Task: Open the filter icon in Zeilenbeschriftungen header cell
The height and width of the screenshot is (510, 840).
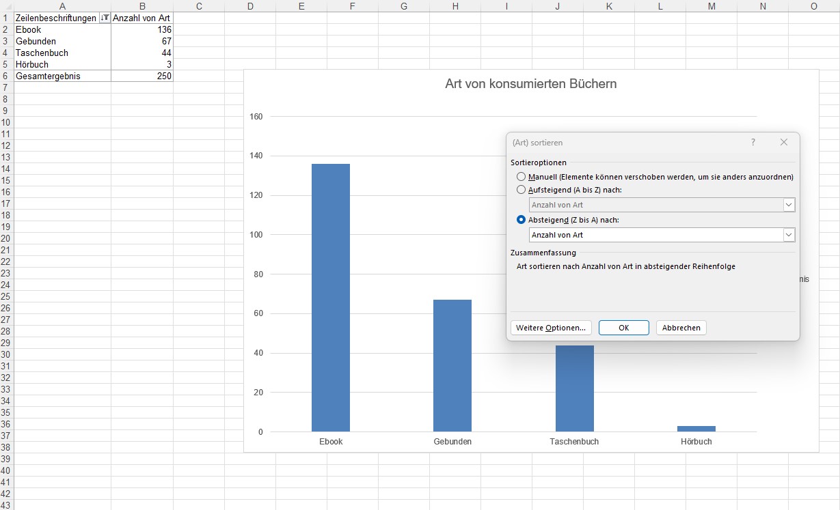Action: [x=105, y=18]
